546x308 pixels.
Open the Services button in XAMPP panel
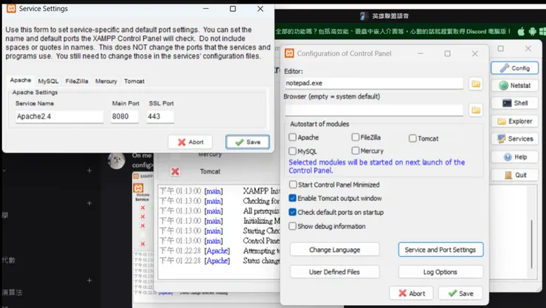pyautogui.click(x=515, y=139)
